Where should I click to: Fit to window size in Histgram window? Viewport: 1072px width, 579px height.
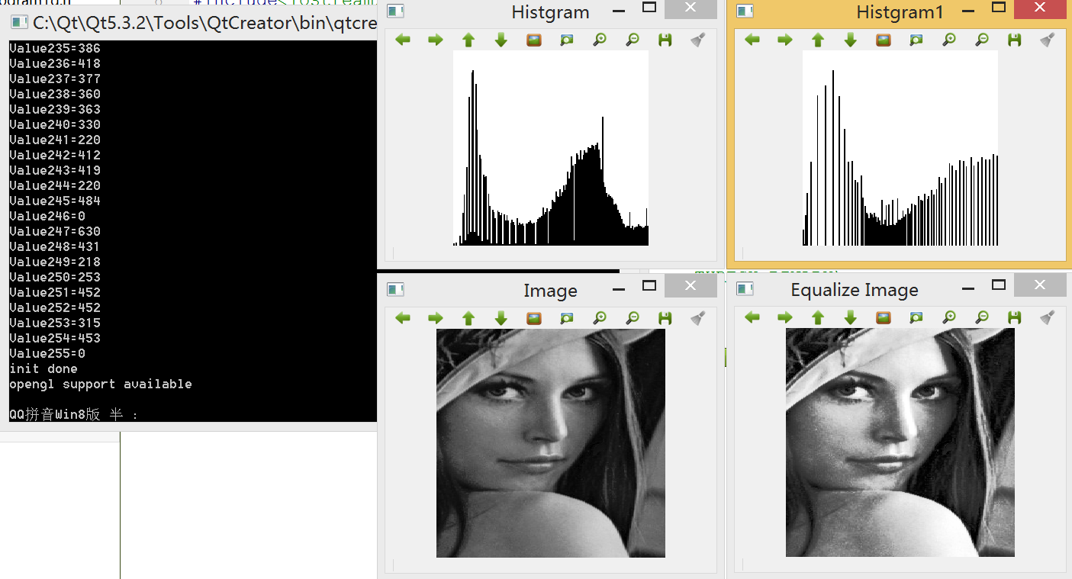tap(567, 40)
